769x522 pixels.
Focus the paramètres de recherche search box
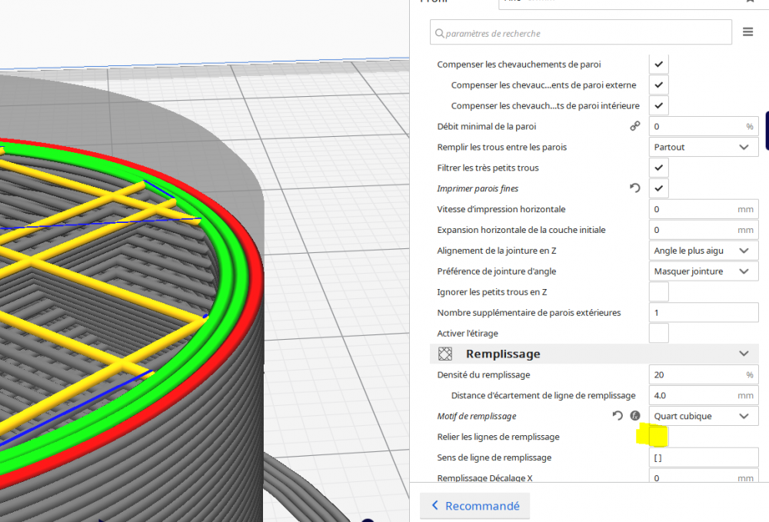[x=581, y=32]
